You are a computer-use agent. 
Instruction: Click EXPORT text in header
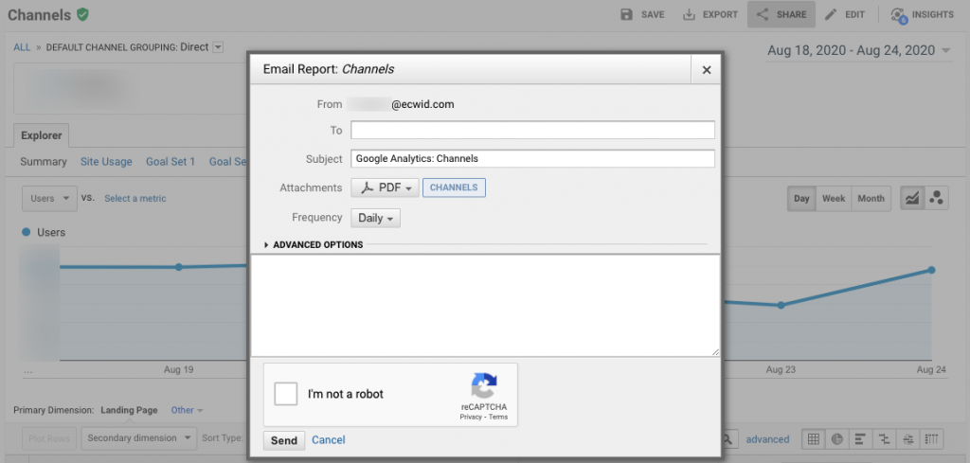720,14
